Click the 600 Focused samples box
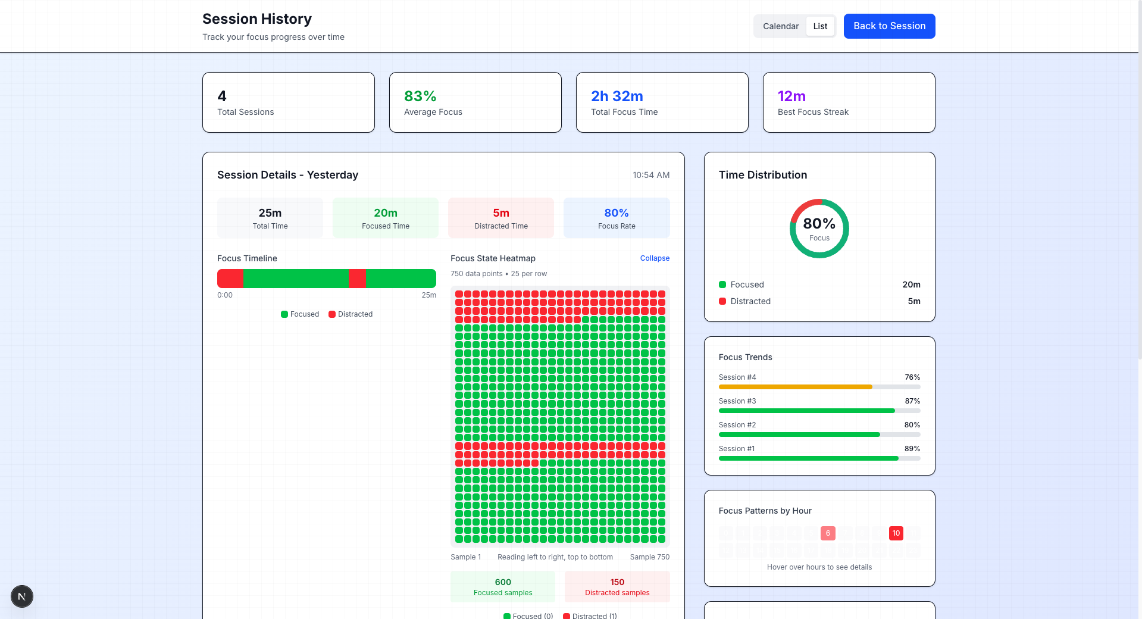Viewport: 1142px width, 619px height. (x=503, y=587)
